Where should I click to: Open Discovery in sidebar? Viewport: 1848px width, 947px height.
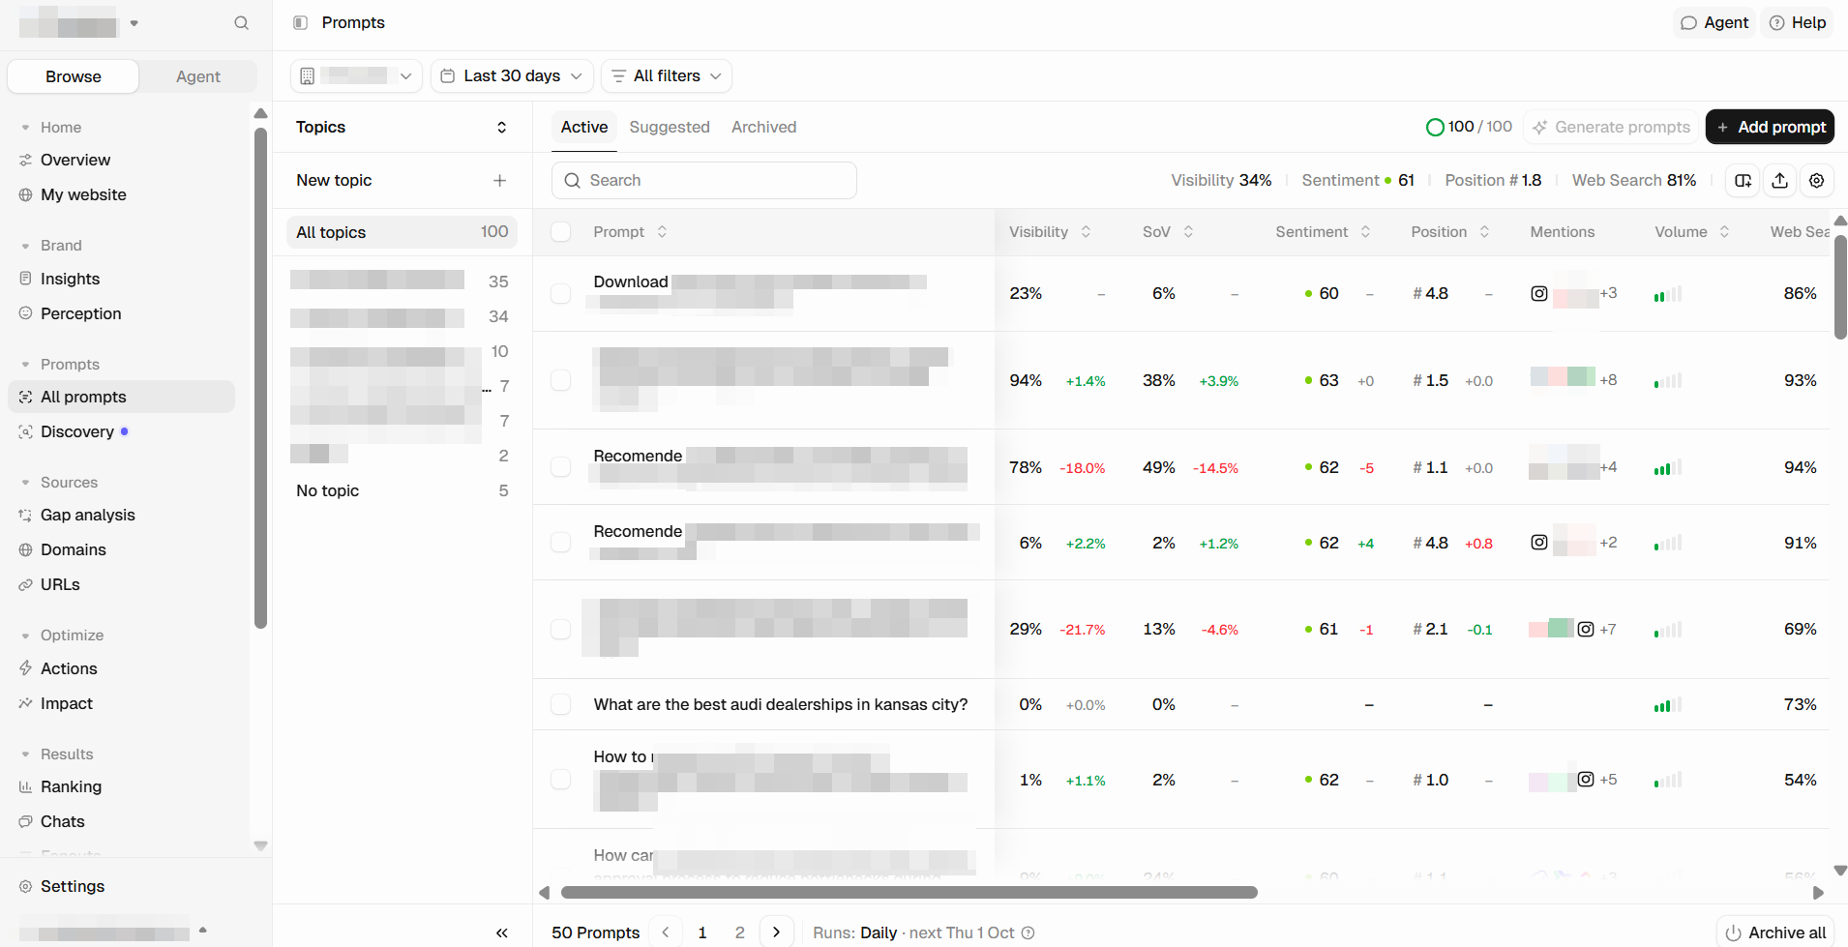point(77,431)
